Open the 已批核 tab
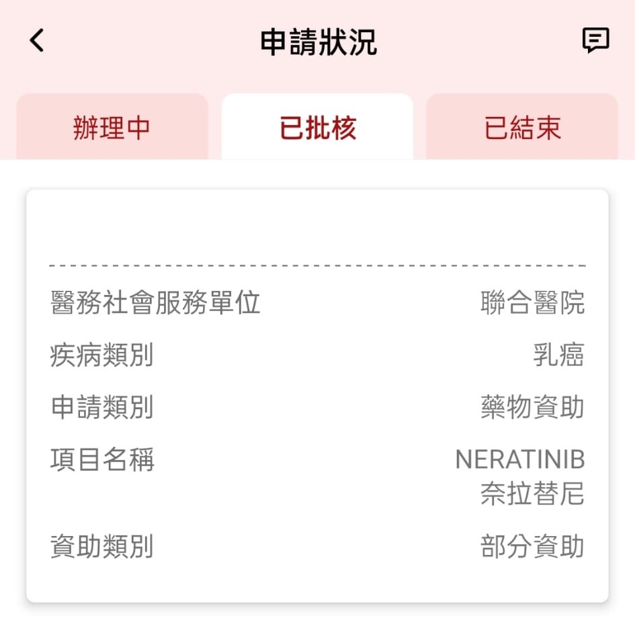Screen dimensions: 635x622 [317, 128]
